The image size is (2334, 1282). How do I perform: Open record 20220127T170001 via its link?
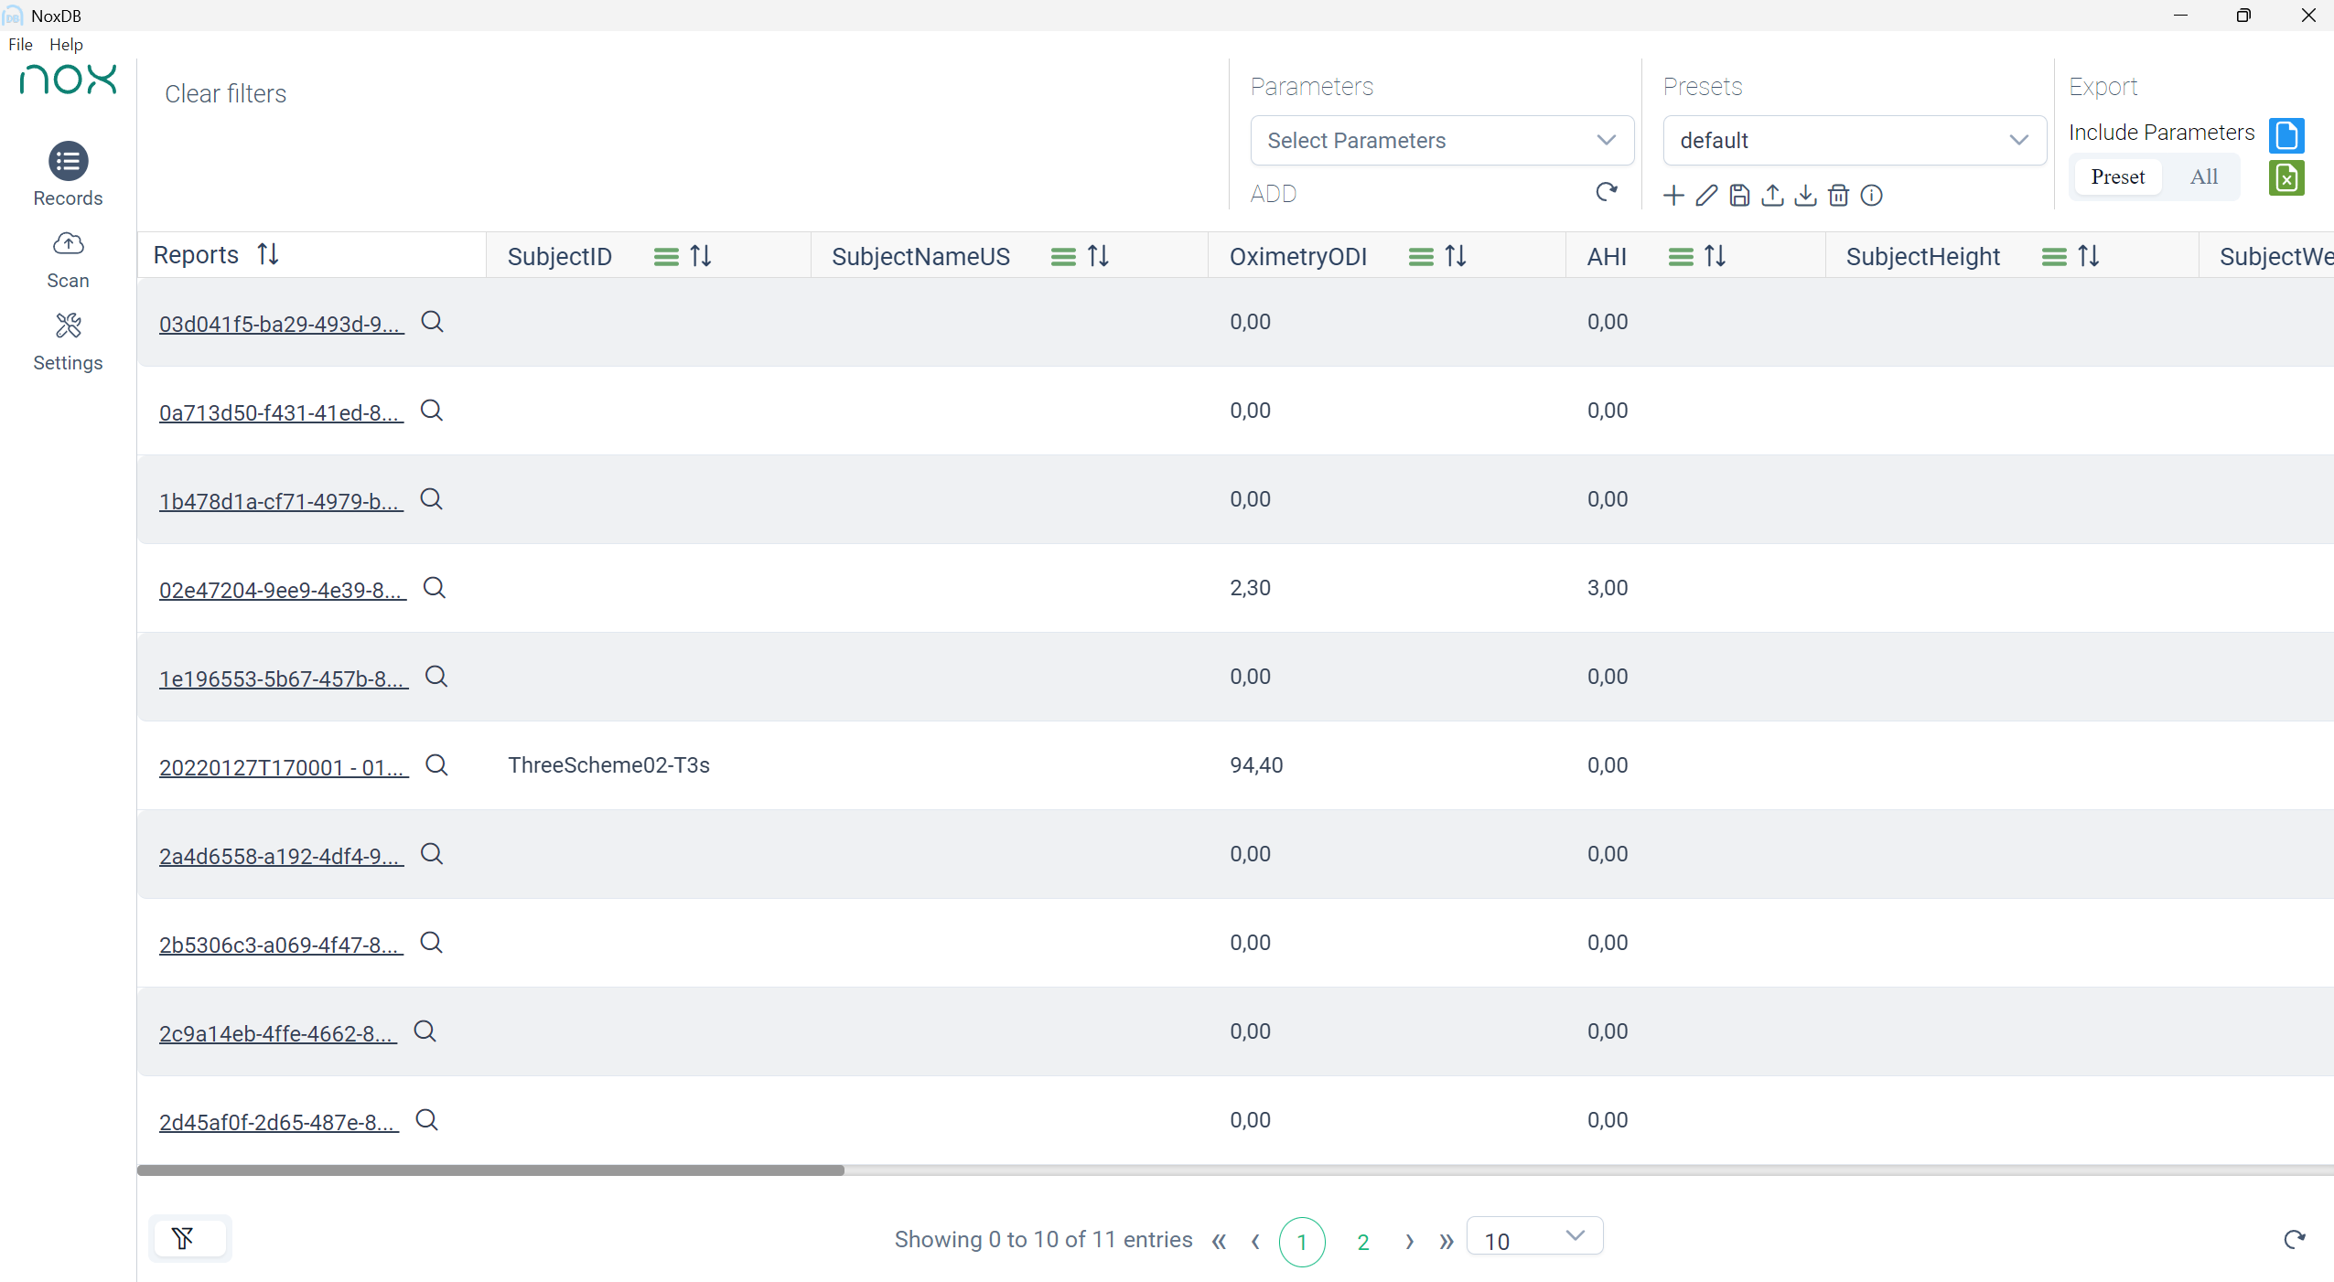(281, 766)
